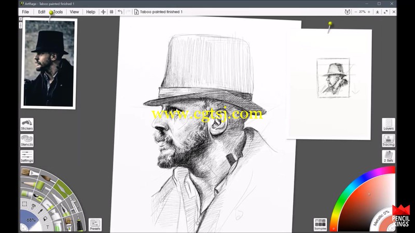Open the tool Settings panel
Image resolution: width=415 pixels, height=233 pixels.
(27, 157)
